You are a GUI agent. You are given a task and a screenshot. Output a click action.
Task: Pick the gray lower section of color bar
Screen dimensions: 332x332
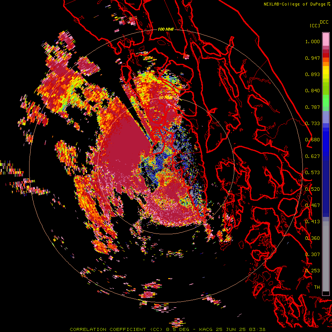[326, 256]
